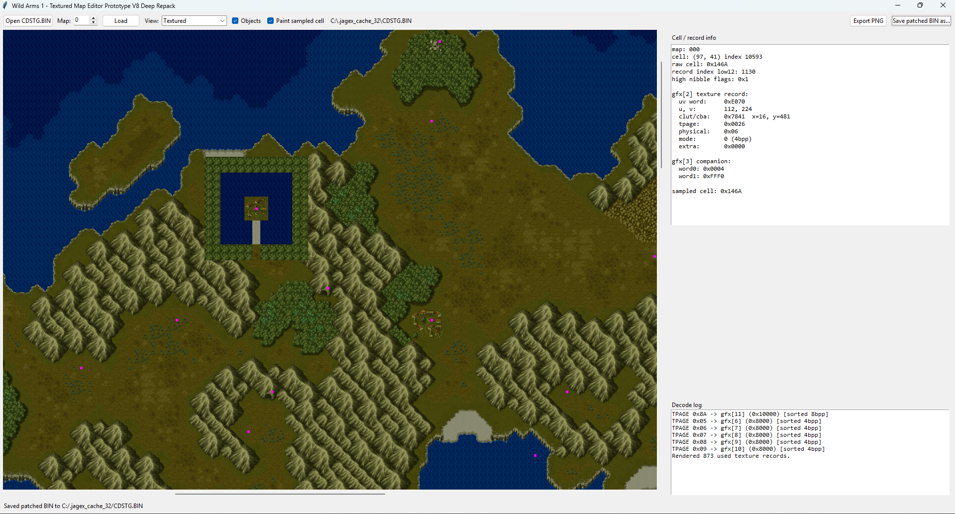Click the magenta marker on the castle island

[x=256, y=209]
